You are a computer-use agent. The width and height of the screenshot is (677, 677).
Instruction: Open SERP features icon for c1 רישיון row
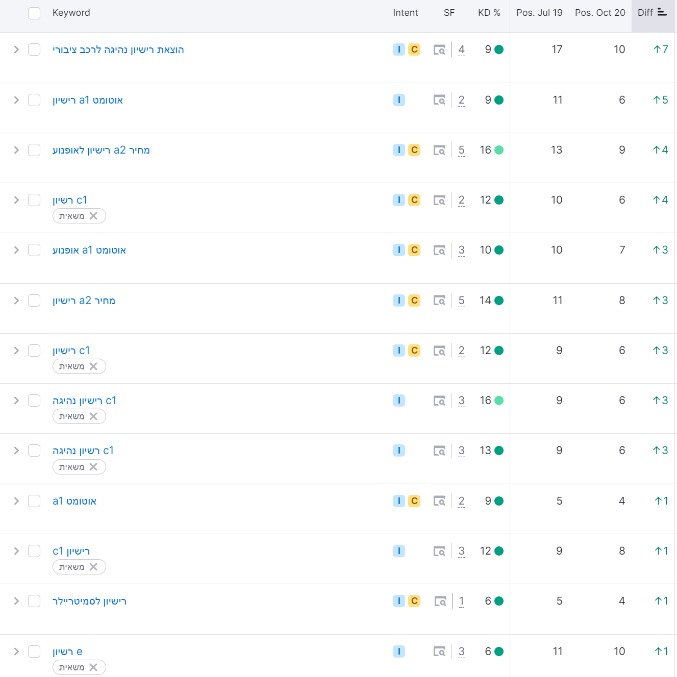pos(439,551)
